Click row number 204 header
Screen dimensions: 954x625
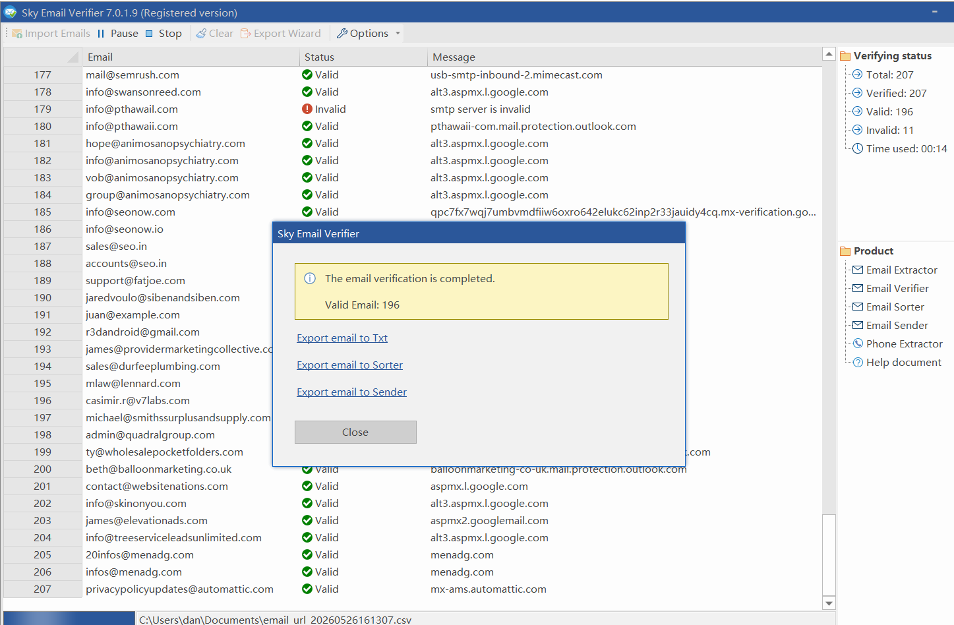(43, 538)
